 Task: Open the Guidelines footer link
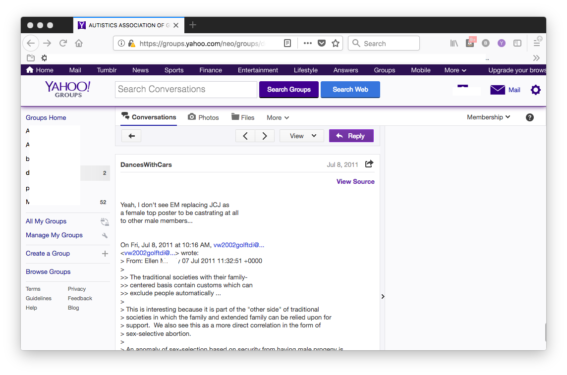tap(38, 298)
